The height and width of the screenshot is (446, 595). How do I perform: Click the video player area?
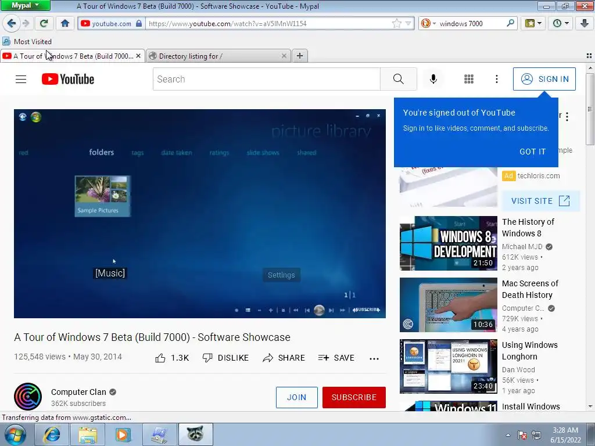click(x=200, y=214)
